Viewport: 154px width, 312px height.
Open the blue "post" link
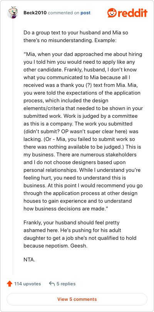(x=85, y=13)
